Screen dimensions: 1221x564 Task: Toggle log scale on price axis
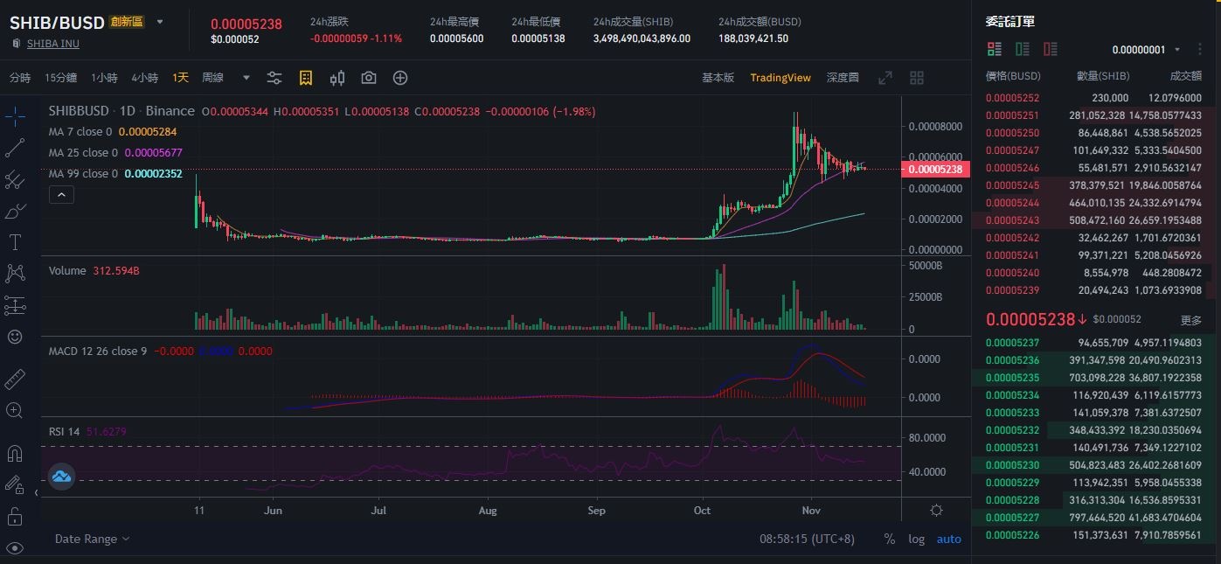[916, 539]
